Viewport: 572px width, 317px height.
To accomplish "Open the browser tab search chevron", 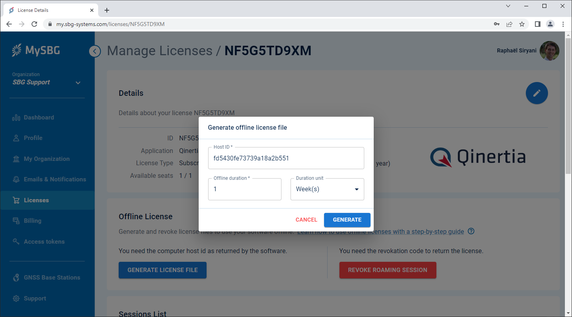I will [x=508, y=6].
